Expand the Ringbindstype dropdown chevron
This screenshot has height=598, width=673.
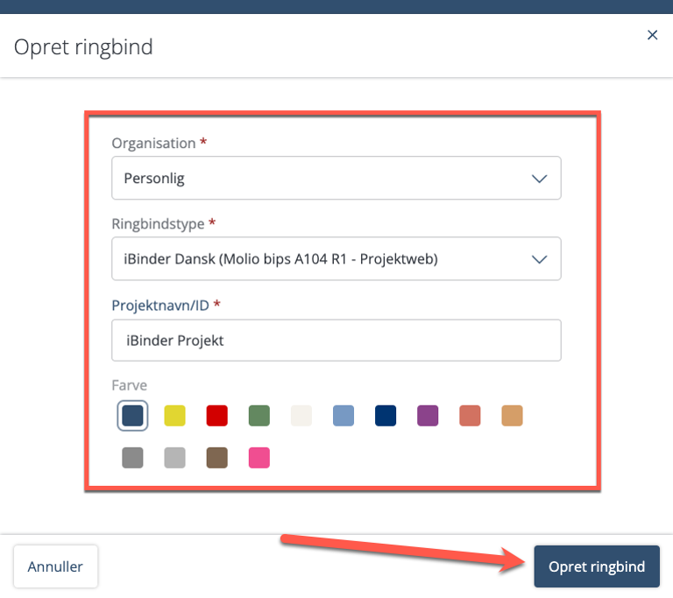tap(539, 259)
